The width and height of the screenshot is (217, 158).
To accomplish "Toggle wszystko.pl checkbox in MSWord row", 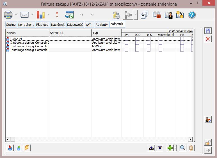I will 160,46.
